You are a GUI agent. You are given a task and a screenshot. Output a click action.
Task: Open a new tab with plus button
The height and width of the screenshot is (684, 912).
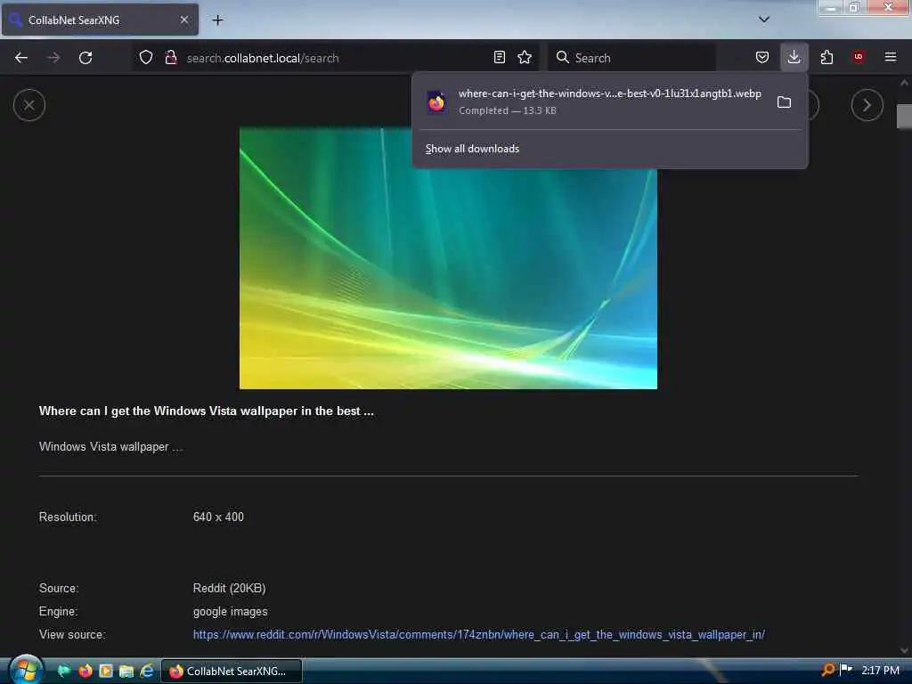217,20
